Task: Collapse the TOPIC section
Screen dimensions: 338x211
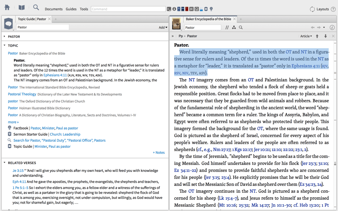Action: 5,46
